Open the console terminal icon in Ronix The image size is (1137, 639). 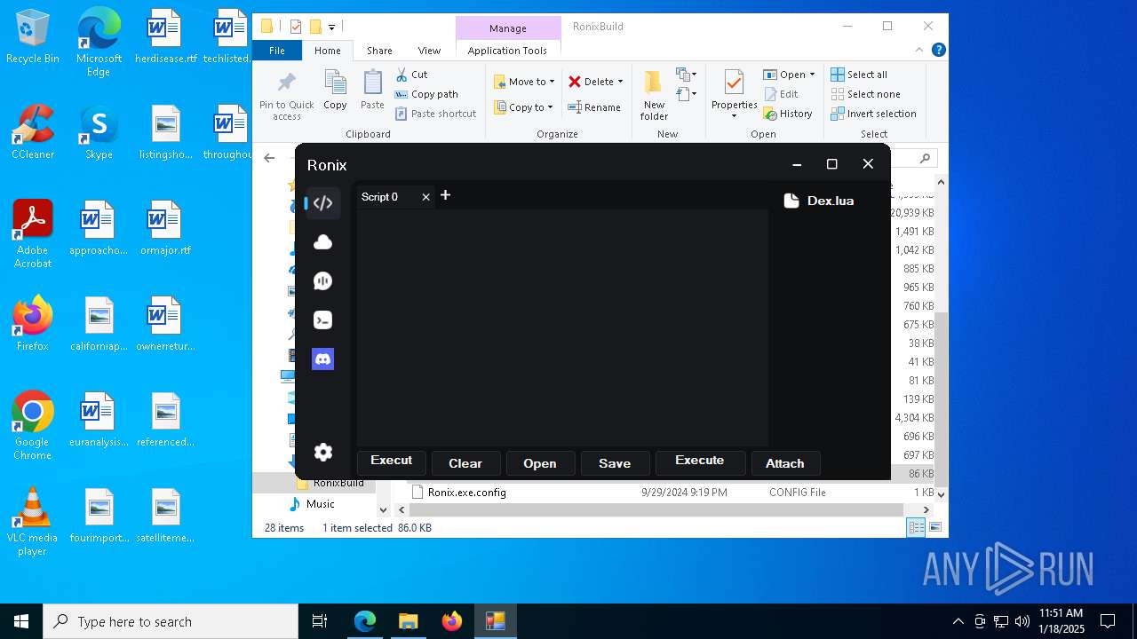coord(323,320)
